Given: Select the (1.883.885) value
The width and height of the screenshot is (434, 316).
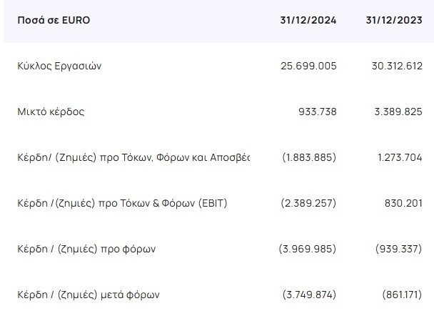Looking at the screenshot, I should coord(309,157).
